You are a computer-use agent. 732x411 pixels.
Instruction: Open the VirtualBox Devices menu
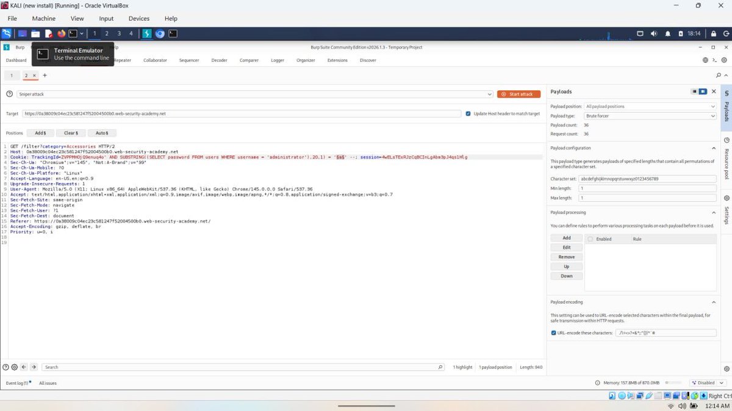tap(139, 18)
